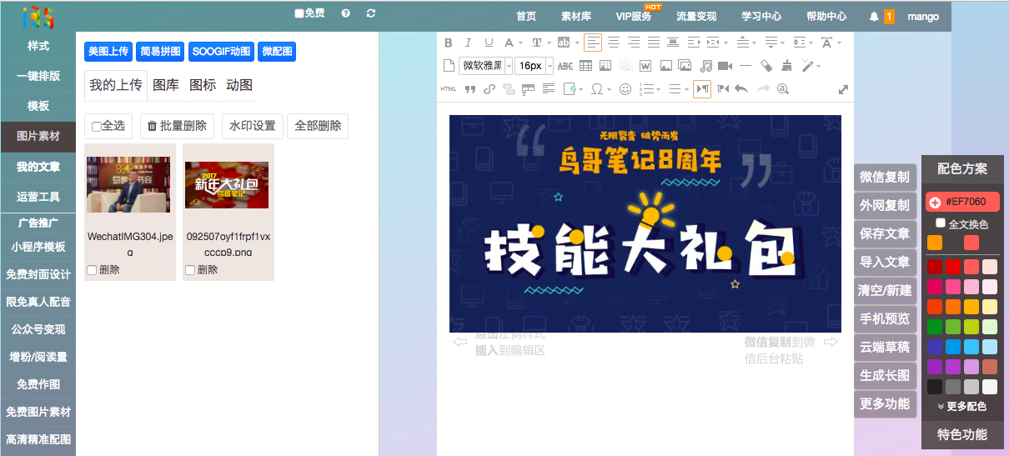Import a Word document via W icon
The width and height of the screenshot is (1009, 456).
point(645,66)
